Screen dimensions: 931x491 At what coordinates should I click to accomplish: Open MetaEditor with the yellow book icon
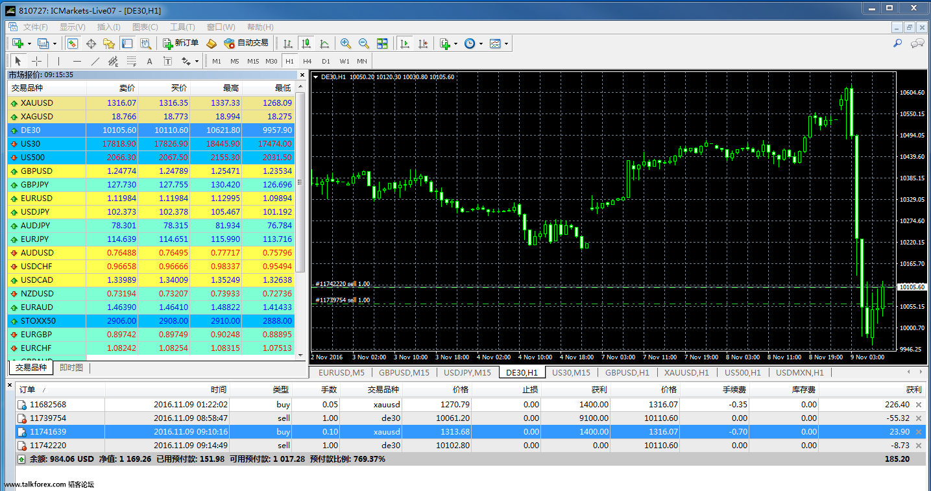[x=211, y=43]
